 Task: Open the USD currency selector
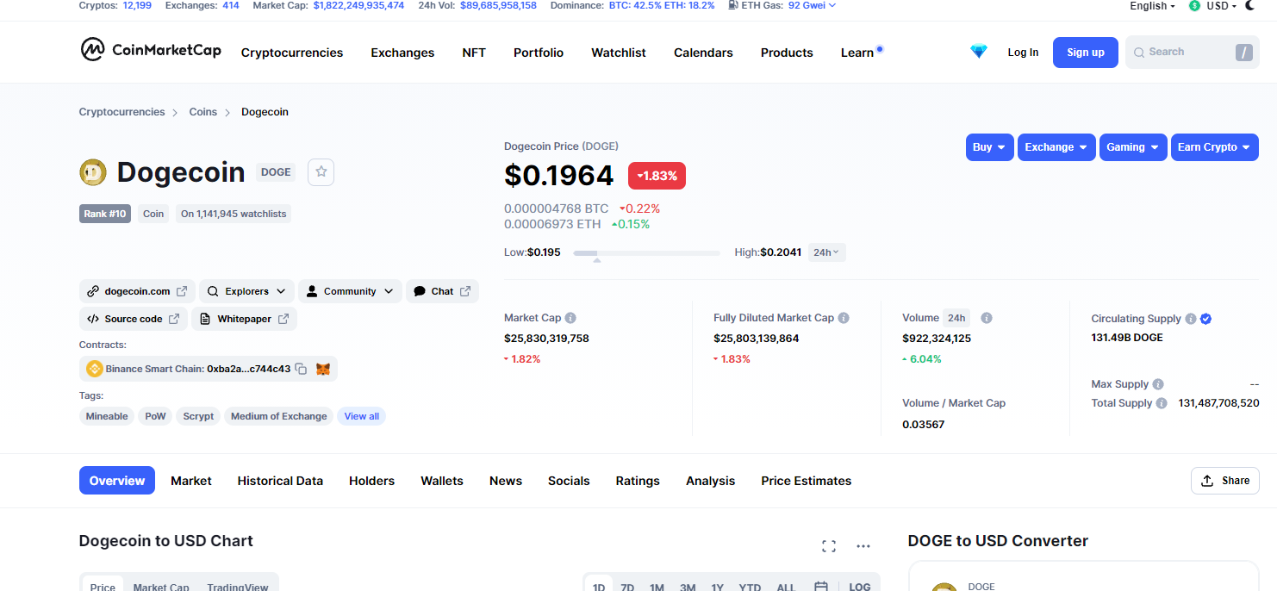pyautogui.click(x=1212, y=6)
